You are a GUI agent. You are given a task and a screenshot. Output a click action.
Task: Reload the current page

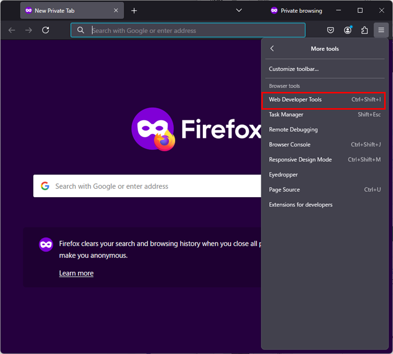pyautogui.click(x=46, y=30)
